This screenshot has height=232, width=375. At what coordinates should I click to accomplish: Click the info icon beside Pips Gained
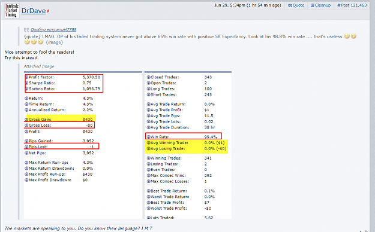[x=26, y=141]
